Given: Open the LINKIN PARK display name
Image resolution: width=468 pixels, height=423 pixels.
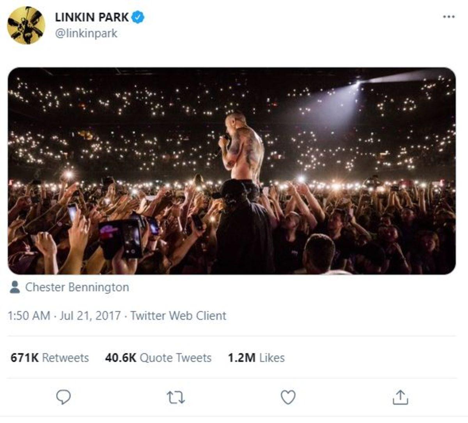Looking at the screenshot, I should (x=92, y=17).
